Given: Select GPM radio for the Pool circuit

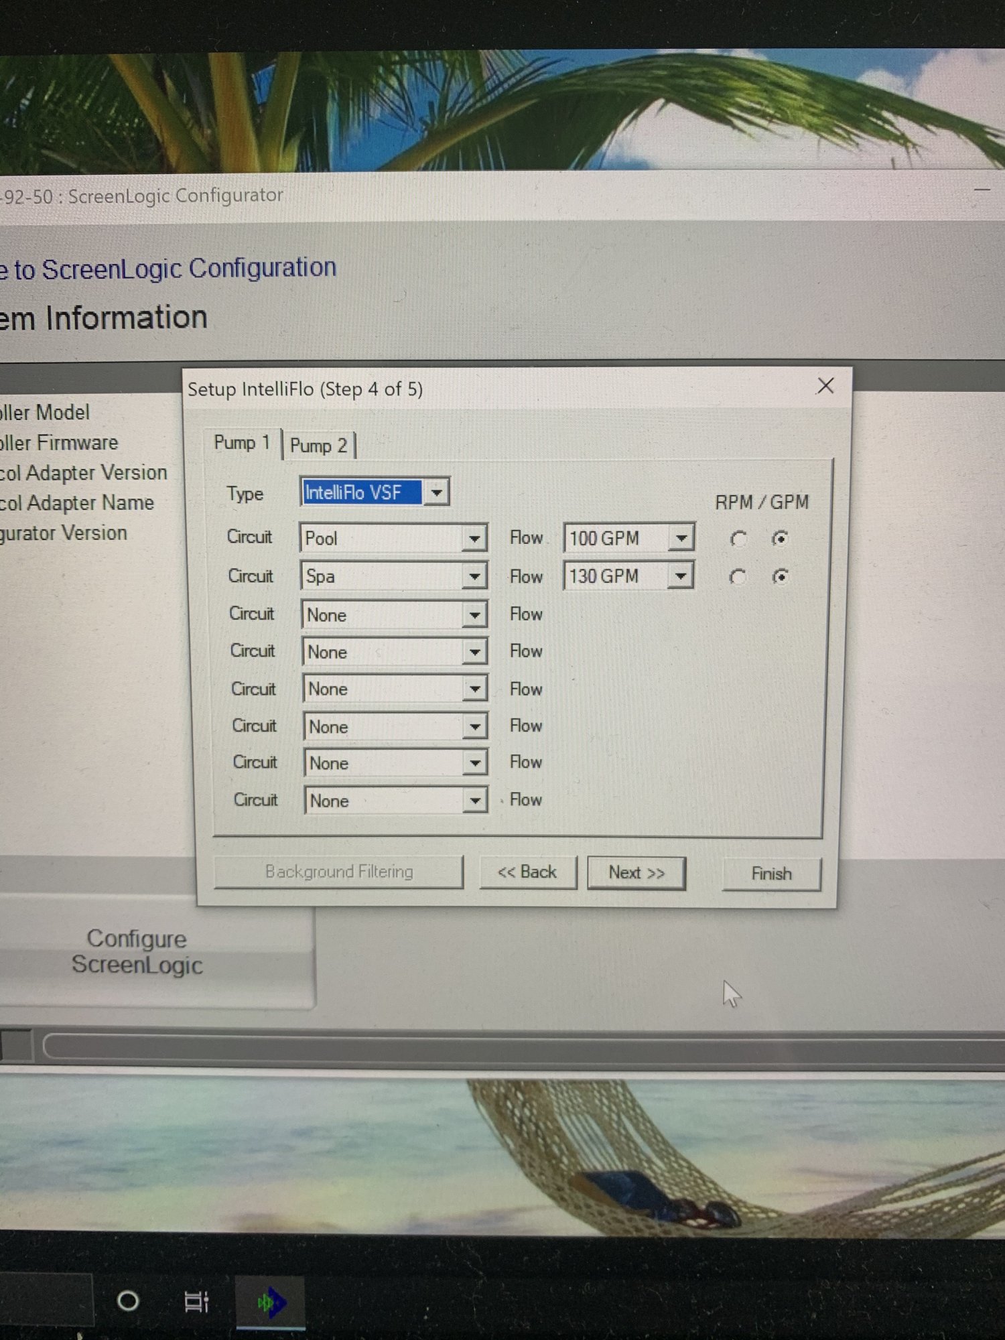Looking at the screenshot, I should (780, 538).
